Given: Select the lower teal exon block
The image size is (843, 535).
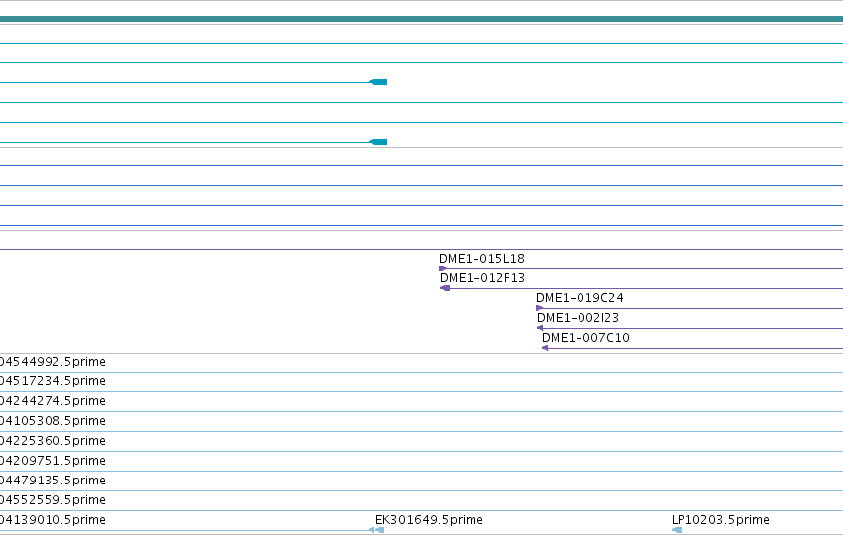Looking at the screenshot, I should pyautogui.click(x=378, y=142).
